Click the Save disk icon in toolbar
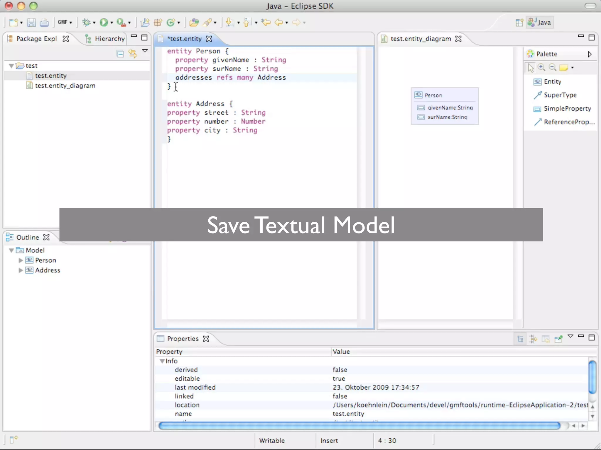The image size is (601, 450). pyautogui.click(x=31, y=22)
